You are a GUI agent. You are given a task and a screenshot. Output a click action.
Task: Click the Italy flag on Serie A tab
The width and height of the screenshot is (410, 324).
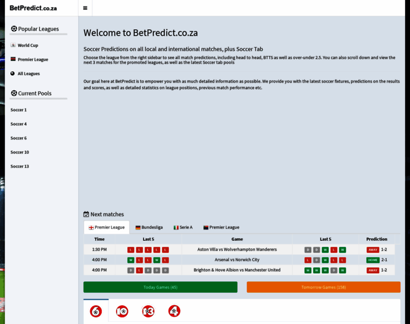(x=176, y=228)
